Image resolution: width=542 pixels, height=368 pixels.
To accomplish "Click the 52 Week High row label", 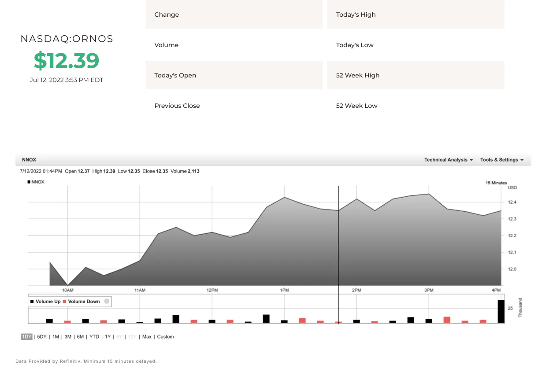I will point(358,75).
